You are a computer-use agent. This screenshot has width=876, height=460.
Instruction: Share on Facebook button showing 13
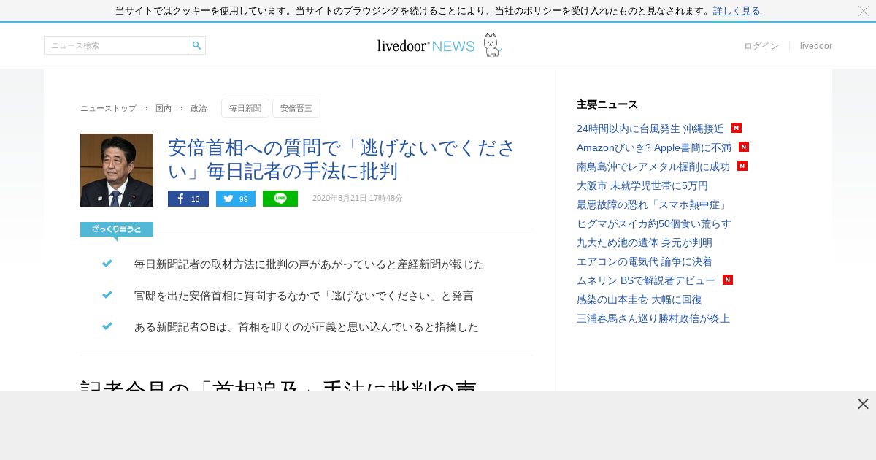[188, 199]
